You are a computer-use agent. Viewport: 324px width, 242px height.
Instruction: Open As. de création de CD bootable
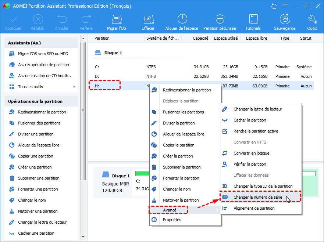click(x=41, y=76)
